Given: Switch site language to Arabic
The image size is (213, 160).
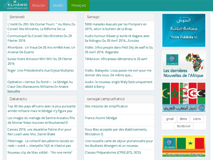Looking at the screenshot, I should click(x=58, y=5).
